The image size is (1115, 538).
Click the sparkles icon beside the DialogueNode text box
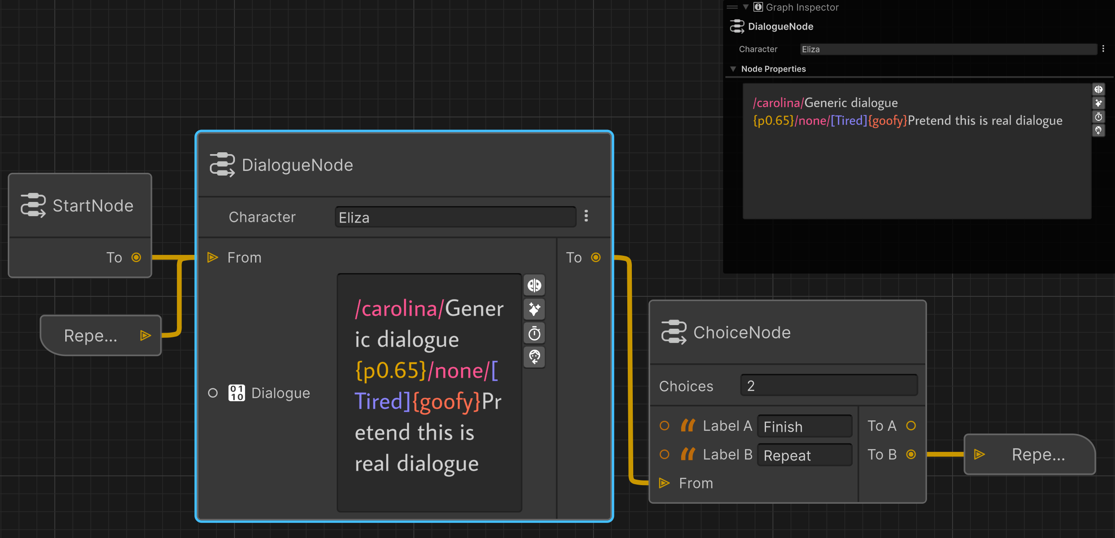tap(534, 310)
